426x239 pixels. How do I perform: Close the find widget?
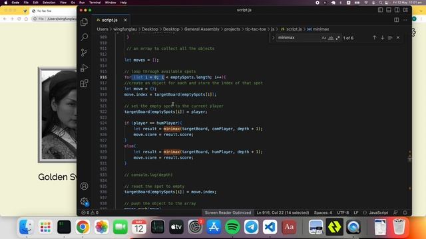click(398, 38)
